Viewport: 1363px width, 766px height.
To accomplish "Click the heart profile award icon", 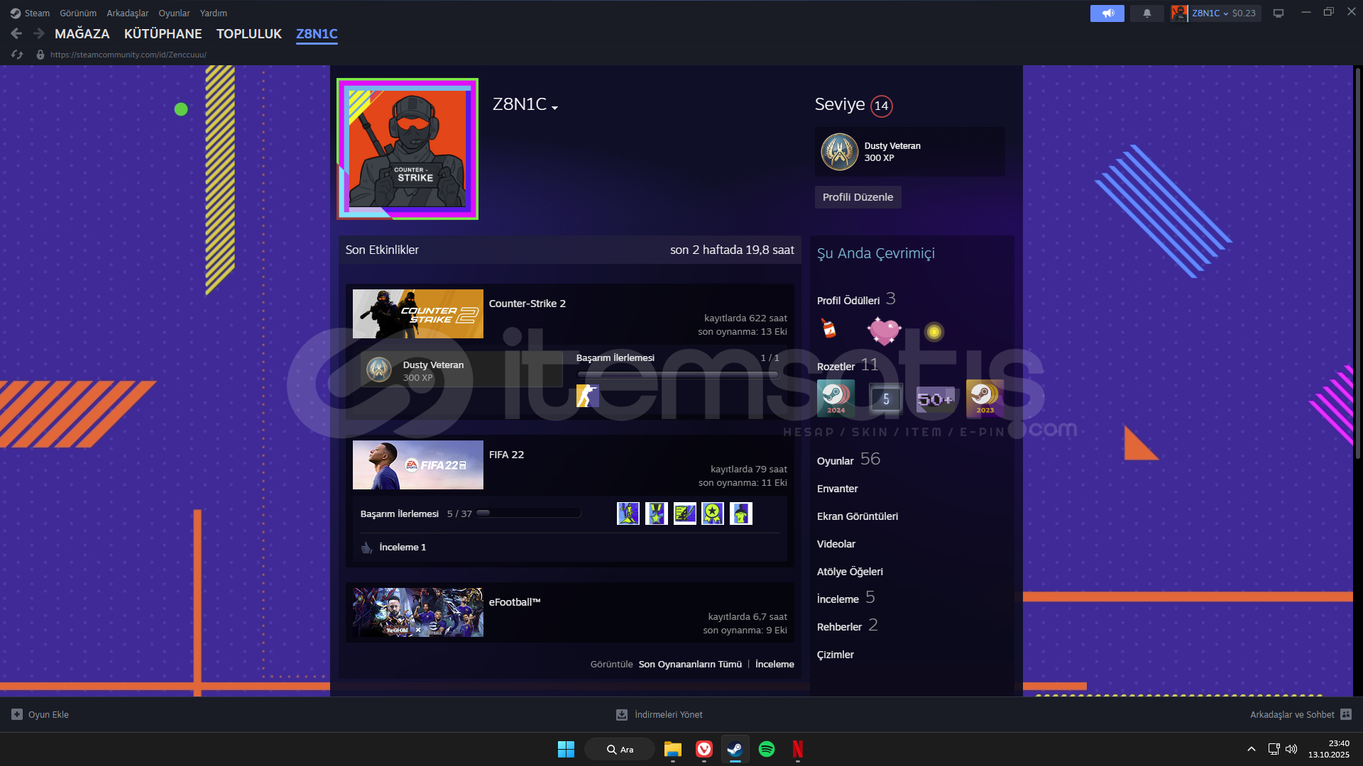I will coord(884,331).
